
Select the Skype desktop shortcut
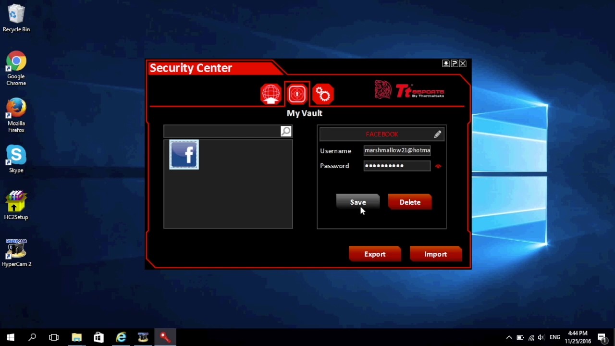click(x=16, y=159)
